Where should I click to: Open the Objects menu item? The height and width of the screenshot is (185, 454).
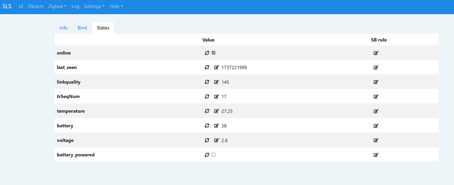[36, 6]
